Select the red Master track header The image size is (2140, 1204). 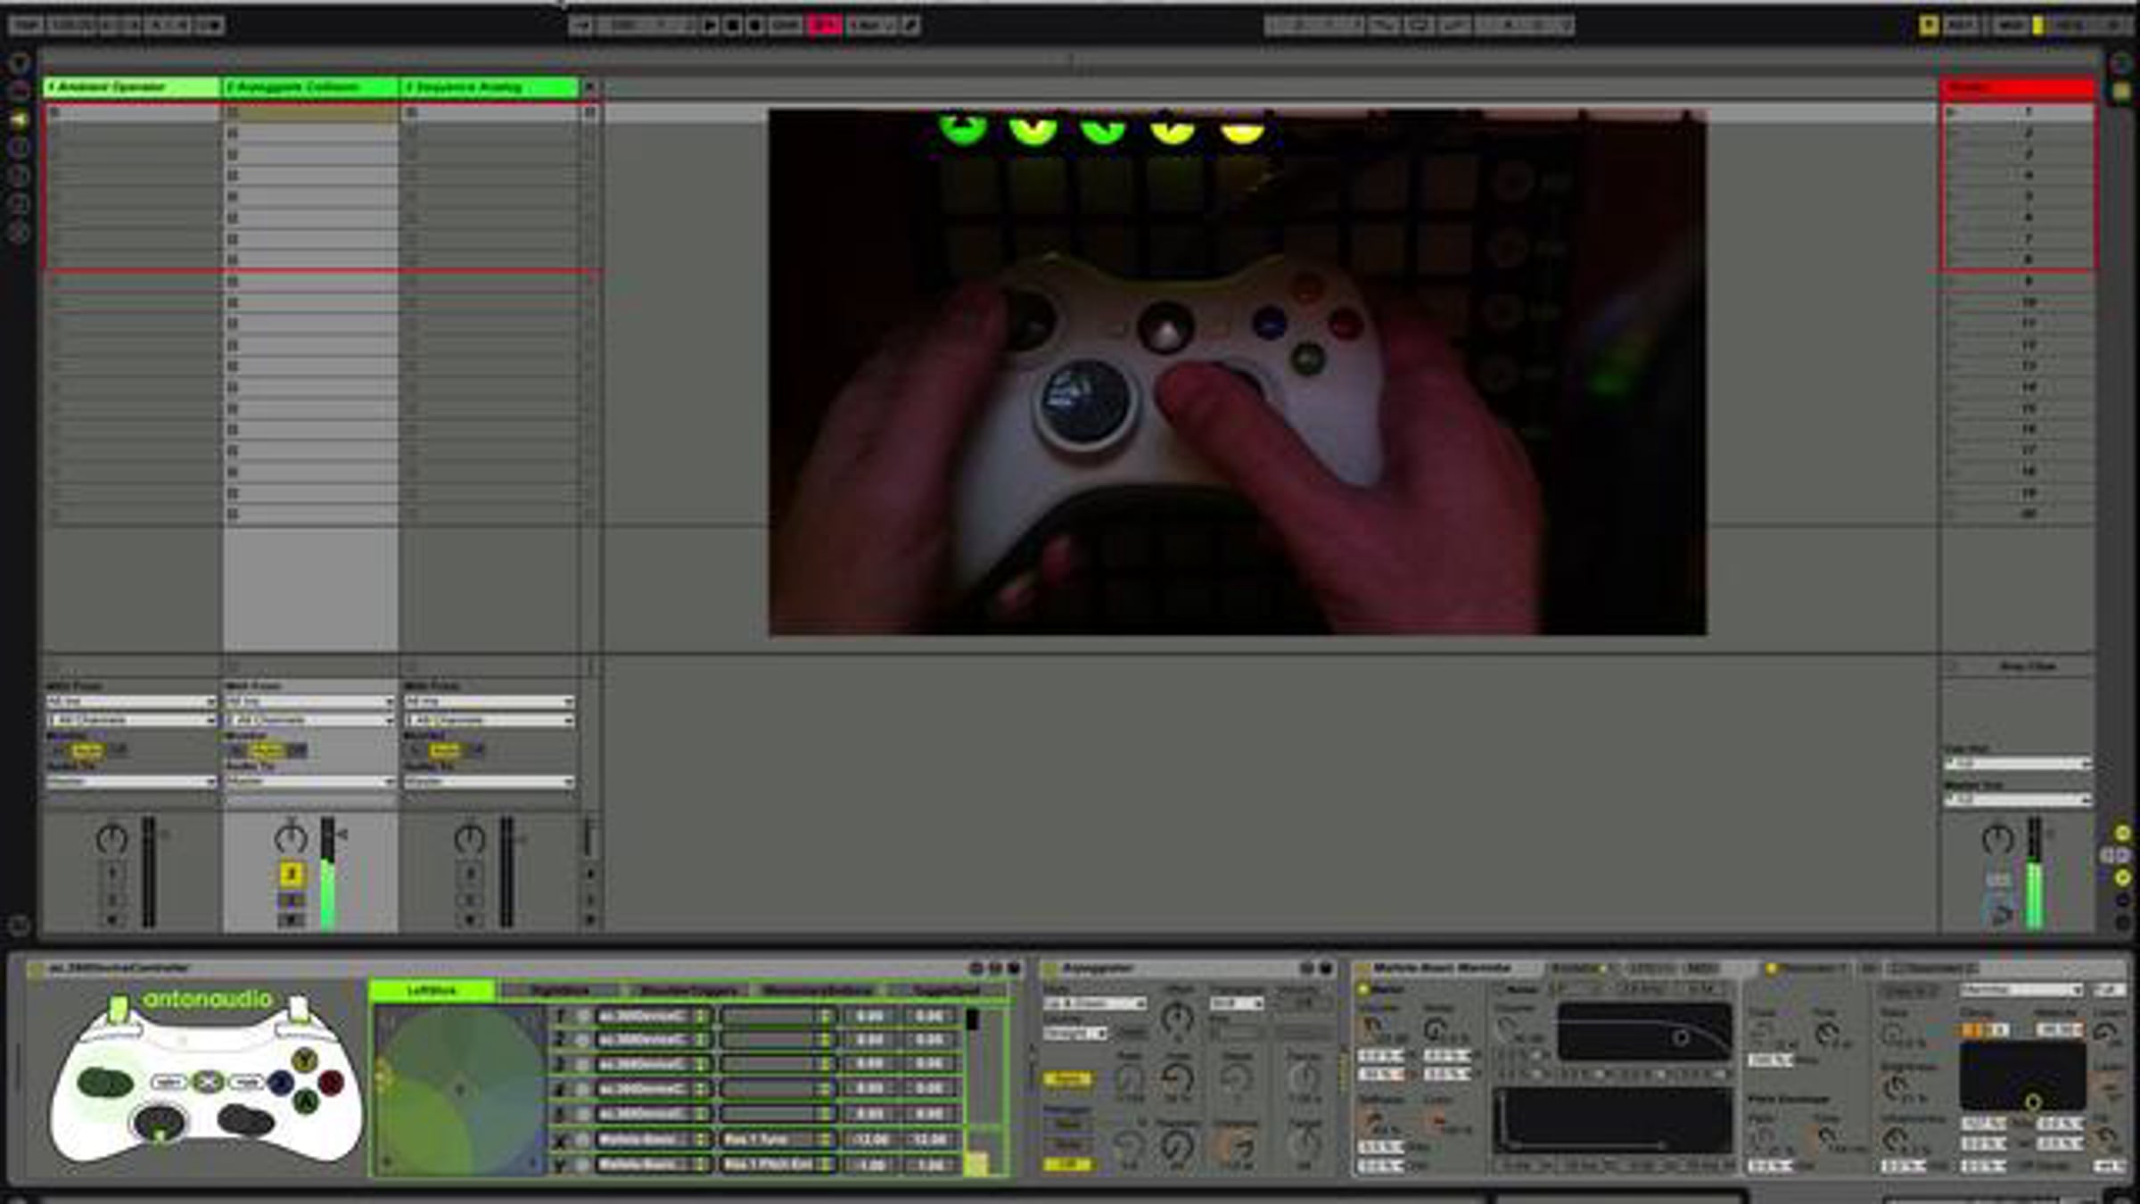click(x=2018, y=87)
